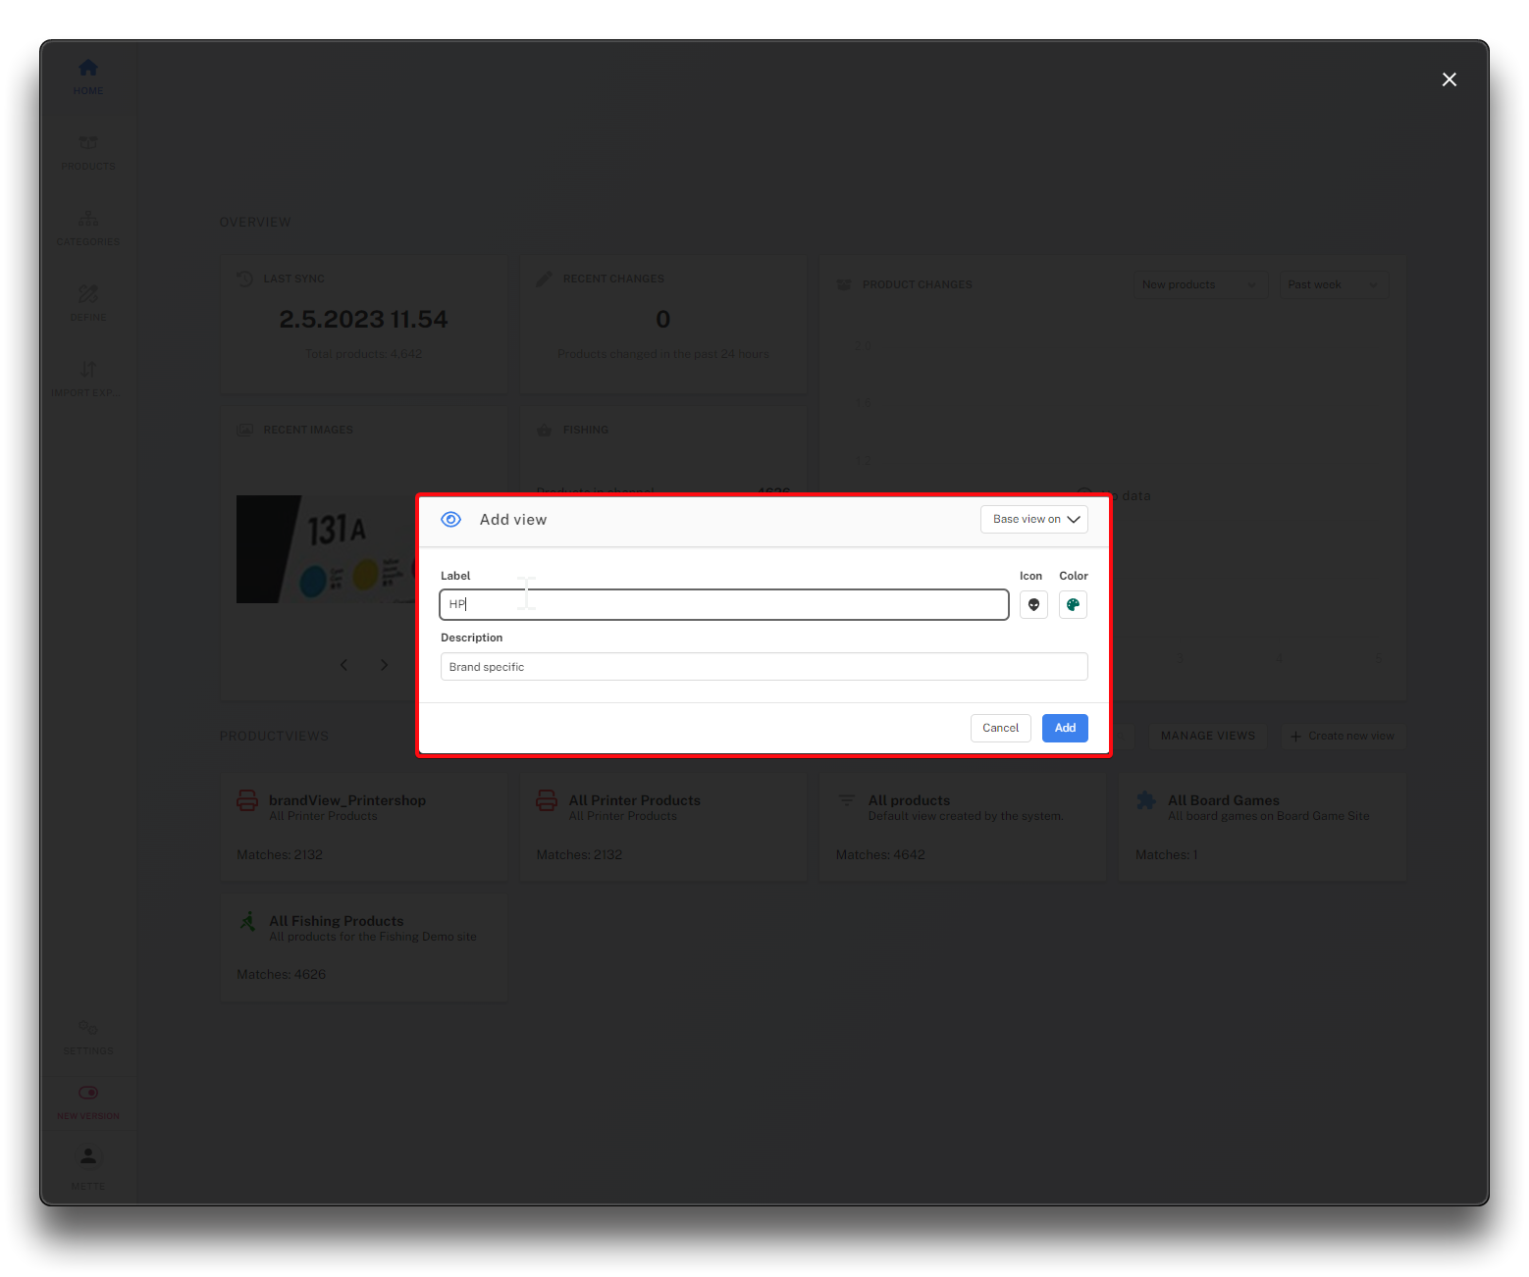This screenshot has width=1529, height=1277.
Task: Open Settings from the sidebar
Action: point(88,1029)
